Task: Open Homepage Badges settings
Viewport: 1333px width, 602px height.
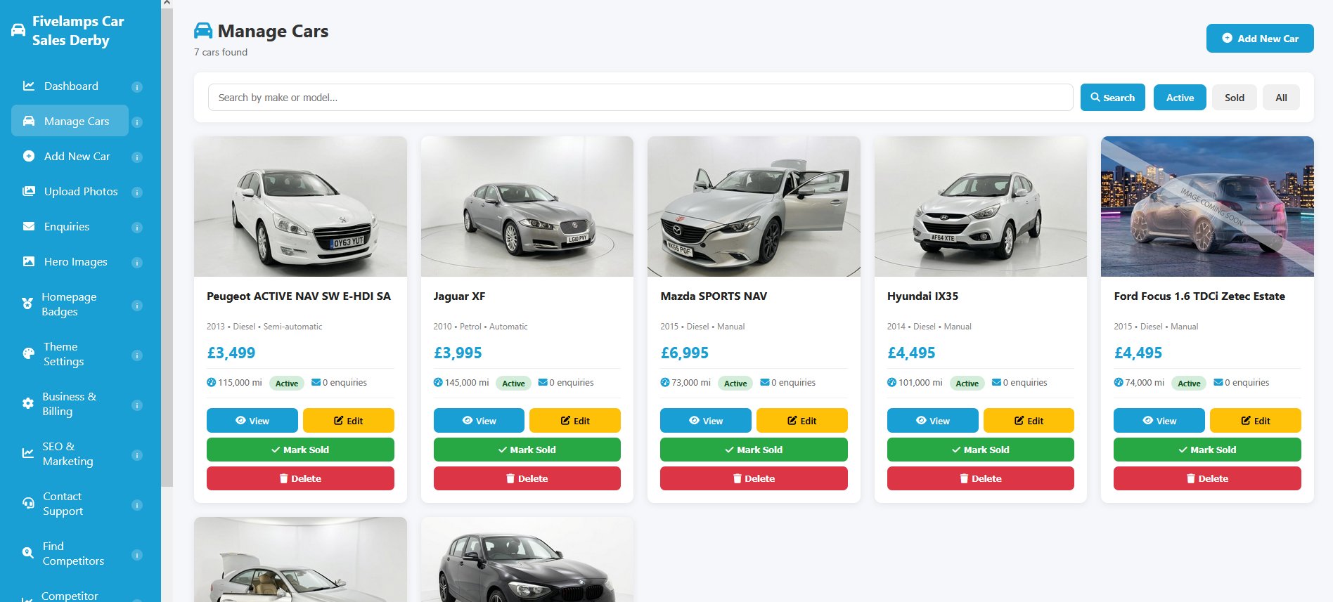Action: 70,304
